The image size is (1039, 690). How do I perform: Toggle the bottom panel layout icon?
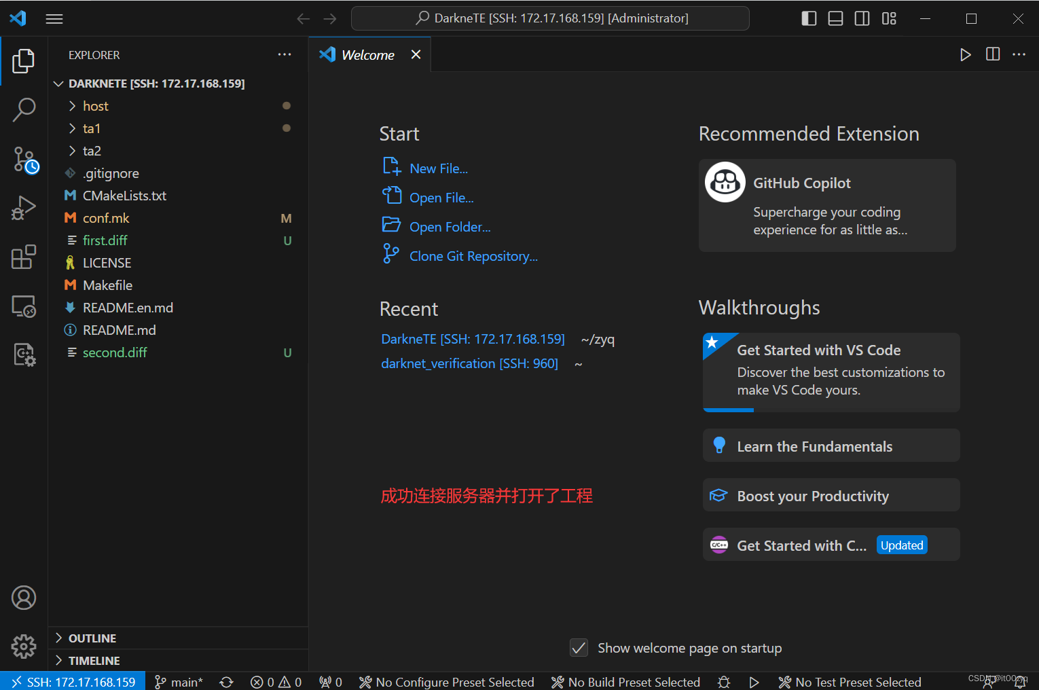[x=836, y=18]
